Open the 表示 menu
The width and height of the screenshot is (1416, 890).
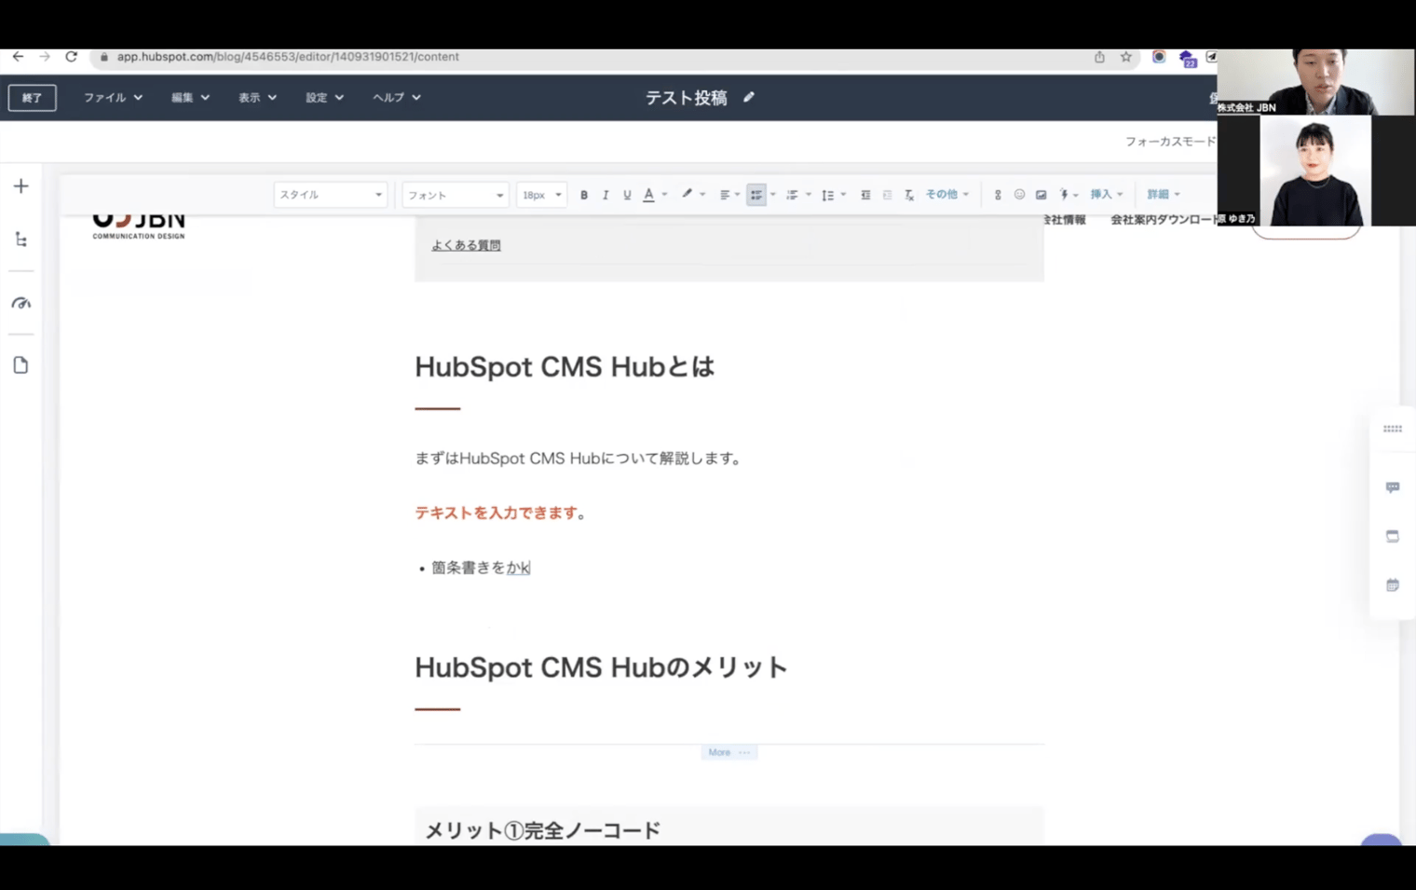pyautogui.click(x=257, y=97)
